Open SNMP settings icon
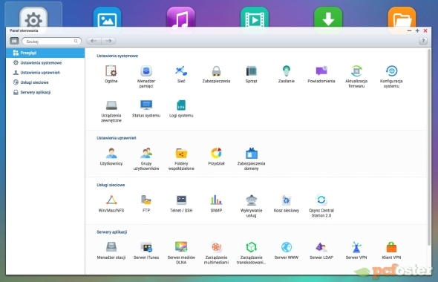The image size is (438, 282). click(x=216, y=200)
